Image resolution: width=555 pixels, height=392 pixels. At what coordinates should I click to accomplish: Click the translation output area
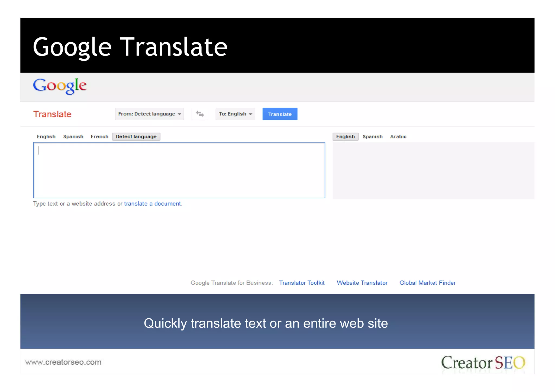point(433,171)
